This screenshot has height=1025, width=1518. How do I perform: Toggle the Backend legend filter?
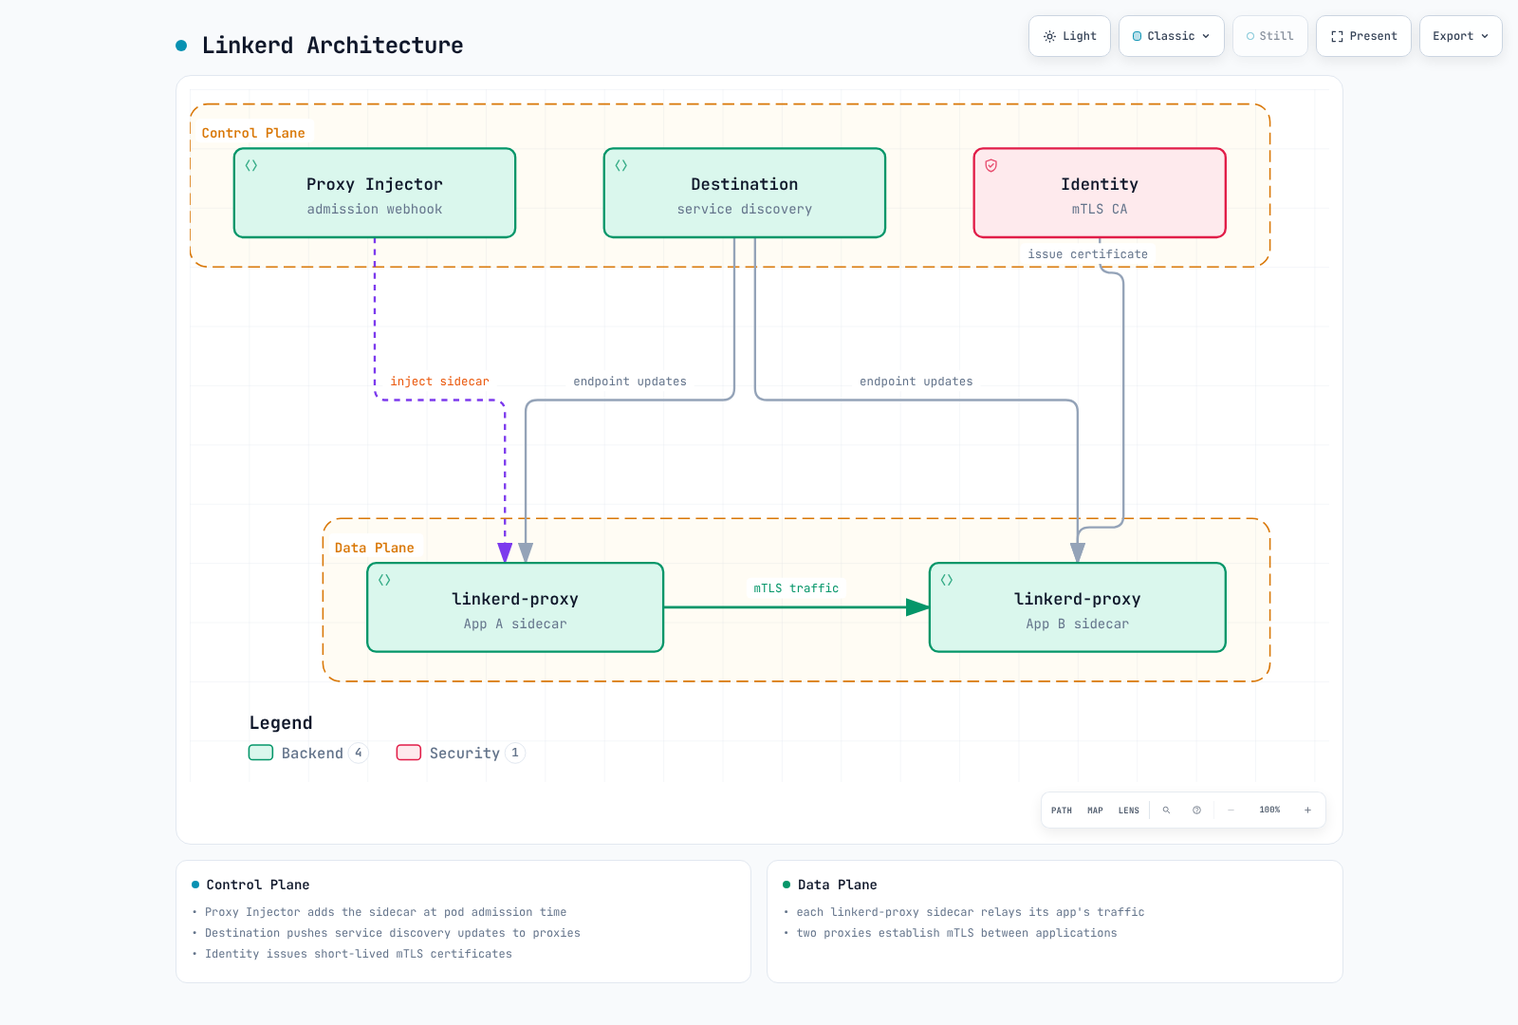[x=308, y=753]
